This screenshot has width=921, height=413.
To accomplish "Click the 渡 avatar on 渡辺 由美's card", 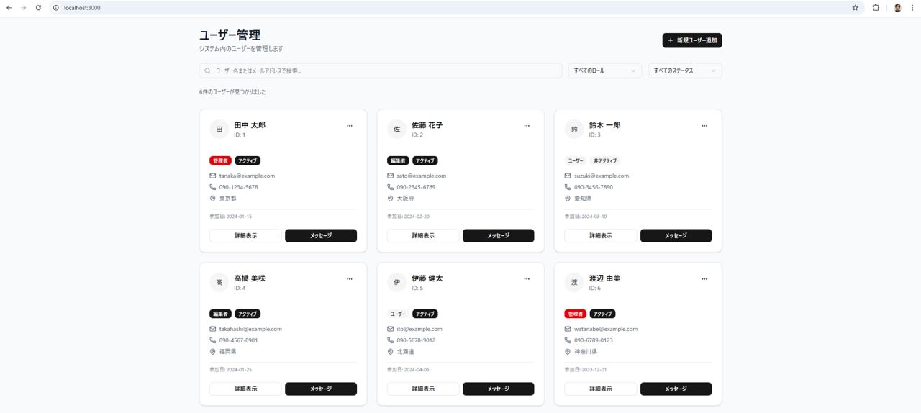I will coord(574,283).
